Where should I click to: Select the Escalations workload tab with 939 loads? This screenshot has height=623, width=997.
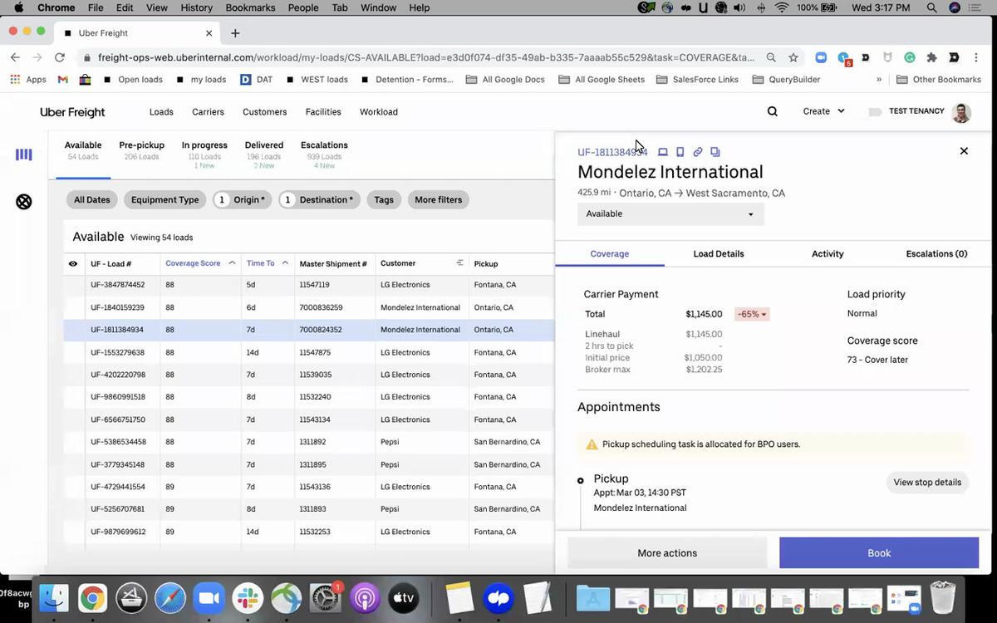point(324,155)
